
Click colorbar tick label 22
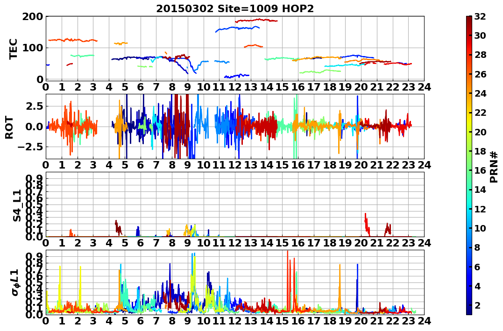480,113
